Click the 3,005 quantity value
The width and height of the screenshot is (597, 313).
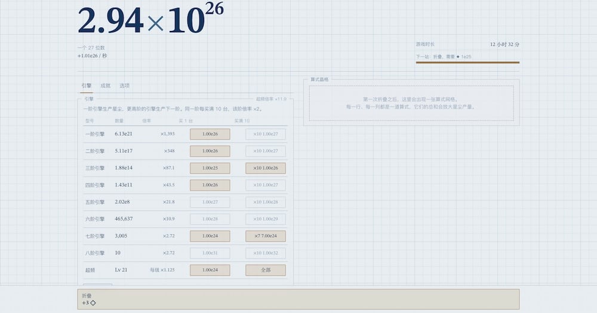[x=121, y=236]
